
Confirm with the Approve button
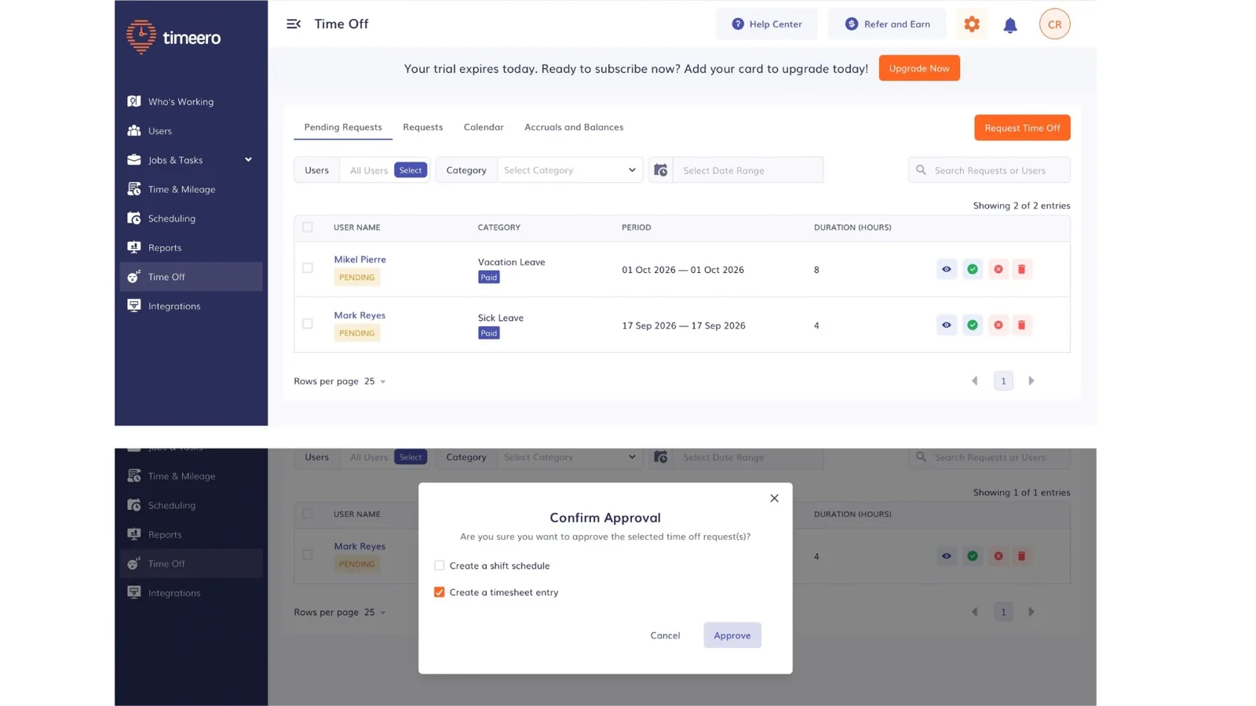pos(732,635)
